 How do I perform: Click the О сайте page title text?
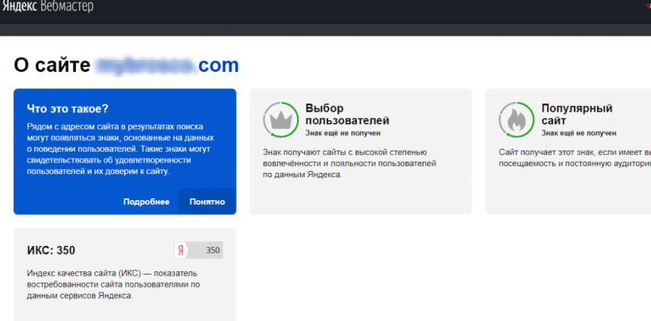coord(51,65)
